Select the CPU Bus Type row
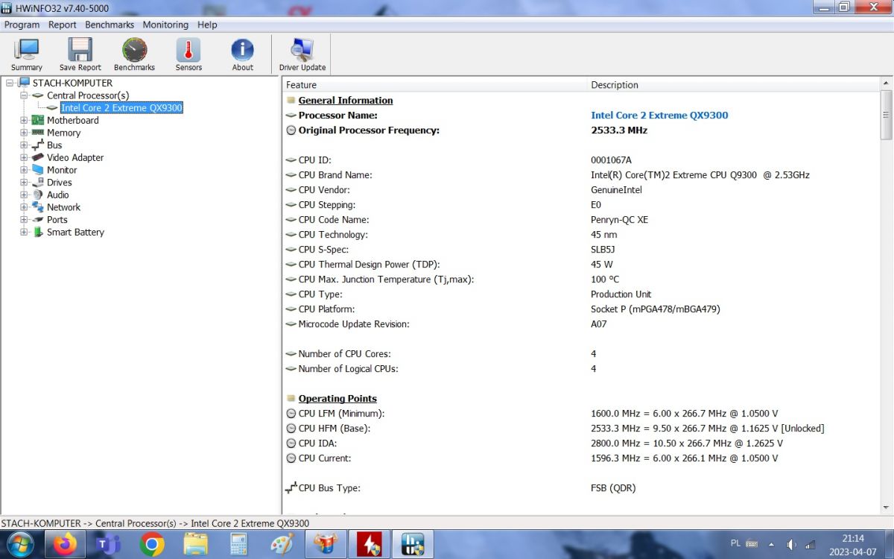 (581, 488)
